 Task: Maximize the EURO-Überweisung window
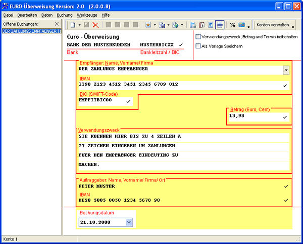point(288,6)
